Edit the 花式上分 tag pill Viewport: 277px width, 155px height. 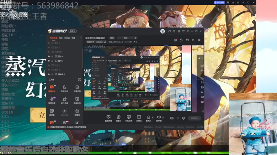pyautogui.click(x=96, y=42)
